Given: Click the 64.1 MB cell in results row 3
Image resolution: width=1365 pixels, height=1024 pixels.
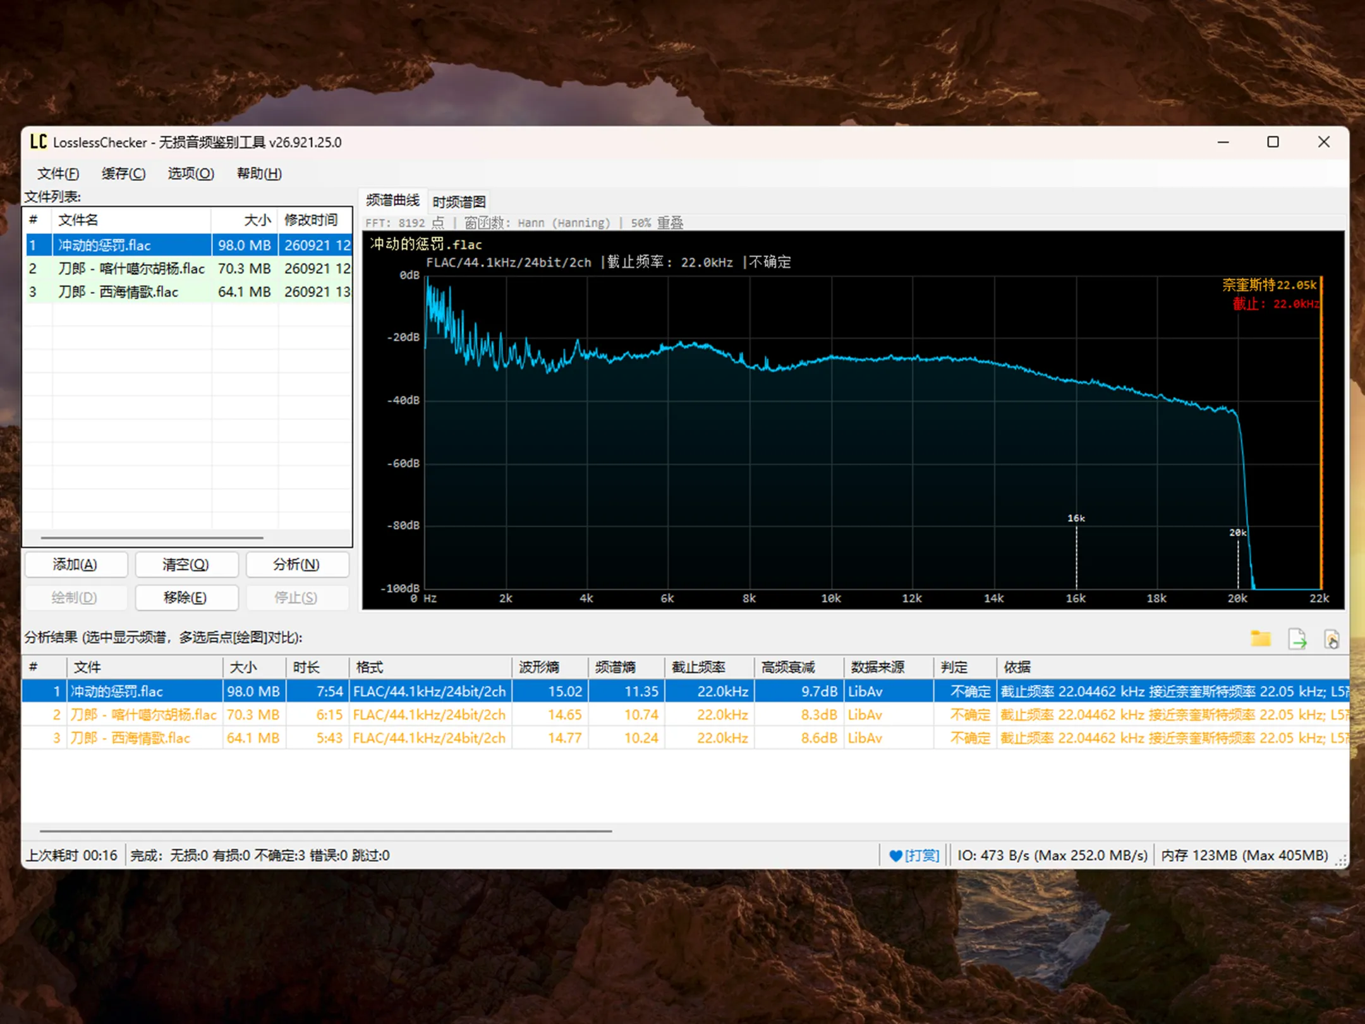Looking at the screenshot, I should click(254, 738).
